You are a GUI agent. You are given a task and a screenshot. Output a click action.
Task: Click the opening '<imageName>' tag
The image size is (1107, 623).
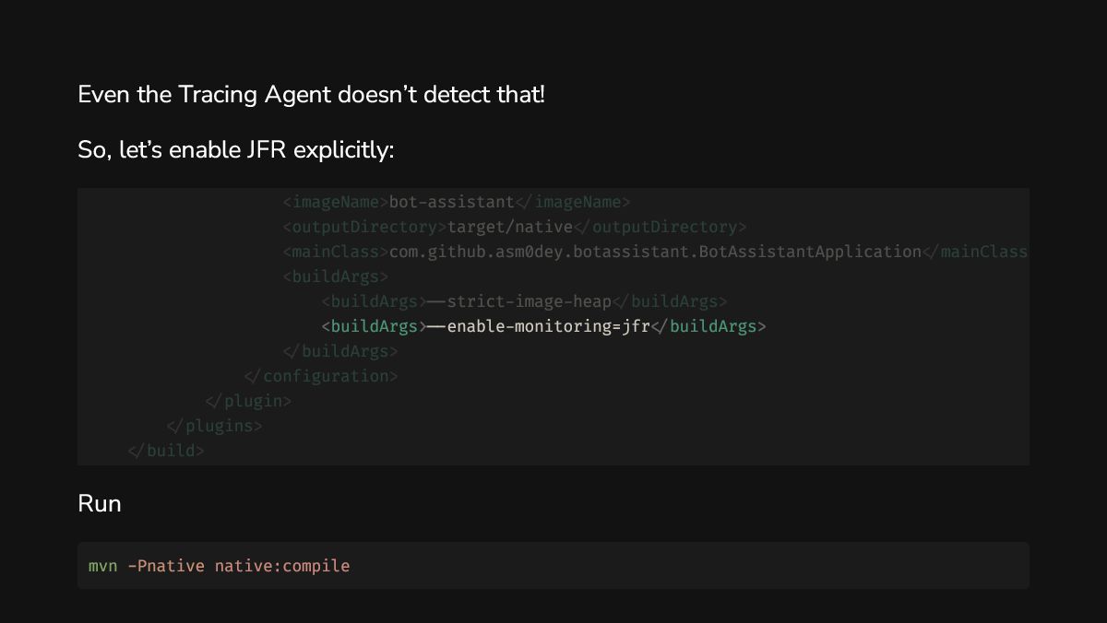336,202
